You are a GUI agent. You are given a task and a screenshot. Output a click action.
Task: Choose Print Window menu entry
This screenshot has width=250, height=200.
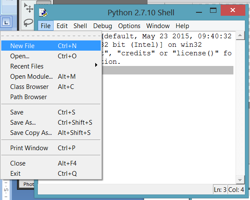[51, 148]
